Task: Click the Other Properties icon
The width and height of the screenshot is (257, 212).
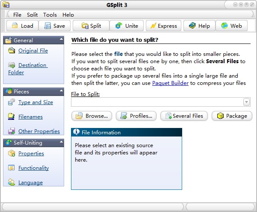Action: tap(11, 131)
